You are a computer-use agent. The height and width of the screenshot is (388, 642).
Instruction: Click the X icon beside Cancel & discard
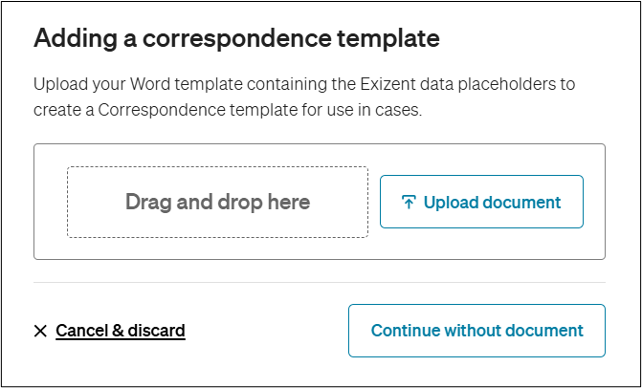[40, 331]
